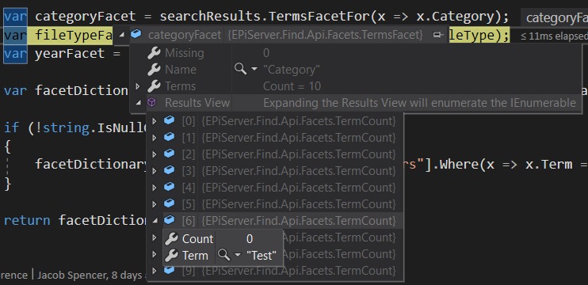Click the "≤ 11ms elapsed" perf tip
Viewport: 588px width, 285px height.
[554, 36]
